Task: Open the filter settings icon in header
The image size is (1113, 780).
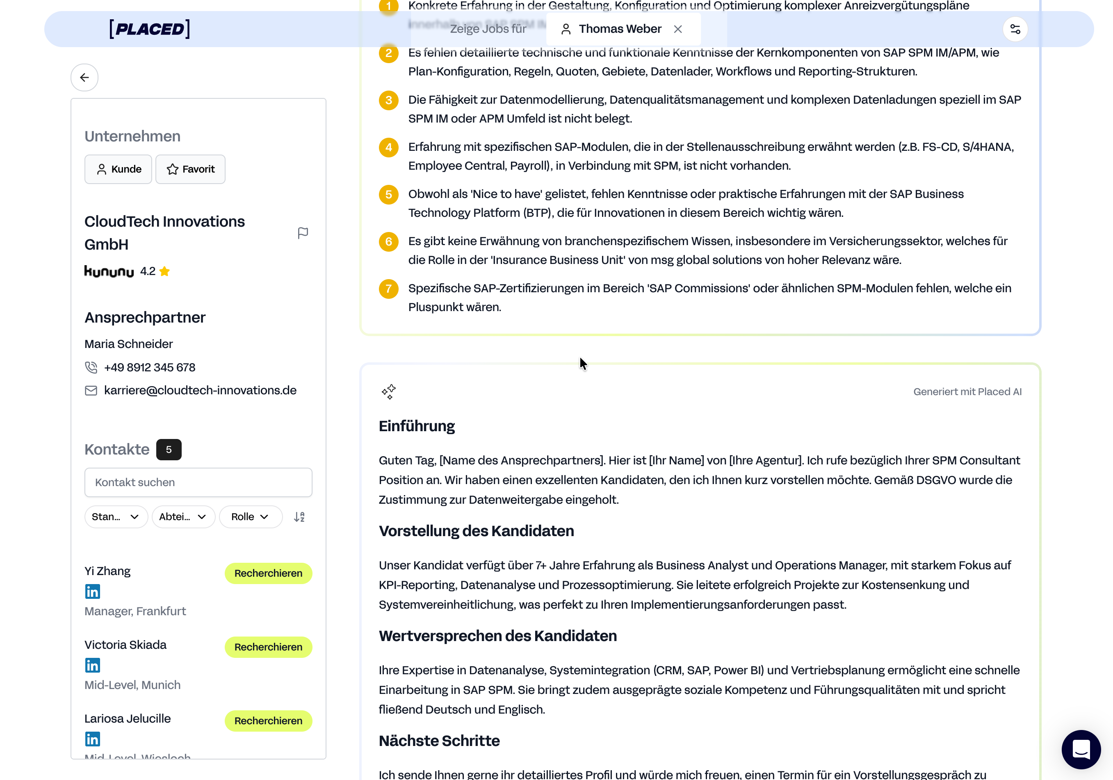Action: pyautogui.click(x=1015, y=29)
